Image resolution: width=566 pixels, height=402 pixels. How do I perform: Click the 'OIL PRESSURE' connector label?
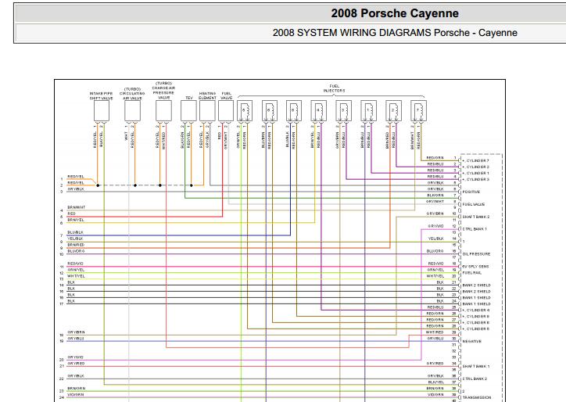click(x=476, y=254)
